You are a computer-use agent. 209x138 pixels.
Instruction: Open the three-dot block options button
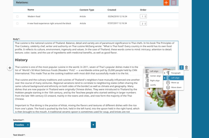click(181, 68)
